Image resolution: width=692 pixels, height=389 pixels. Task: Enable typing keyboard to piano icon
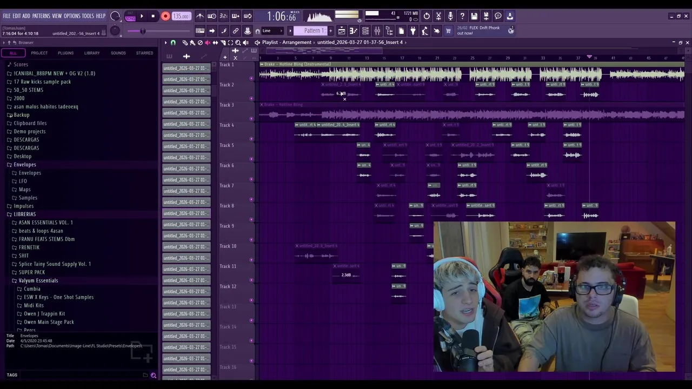coord(200,31)
